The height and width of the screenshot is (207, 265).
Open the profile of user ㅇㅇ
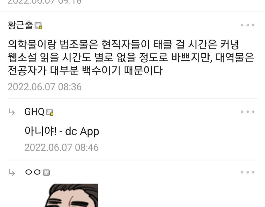pos(33,172)
